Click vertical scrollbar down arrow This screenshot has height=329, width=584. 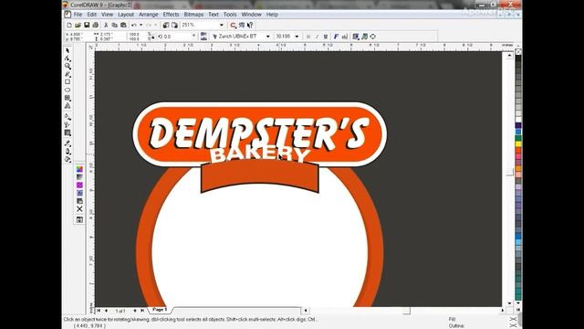click(509, 302)
